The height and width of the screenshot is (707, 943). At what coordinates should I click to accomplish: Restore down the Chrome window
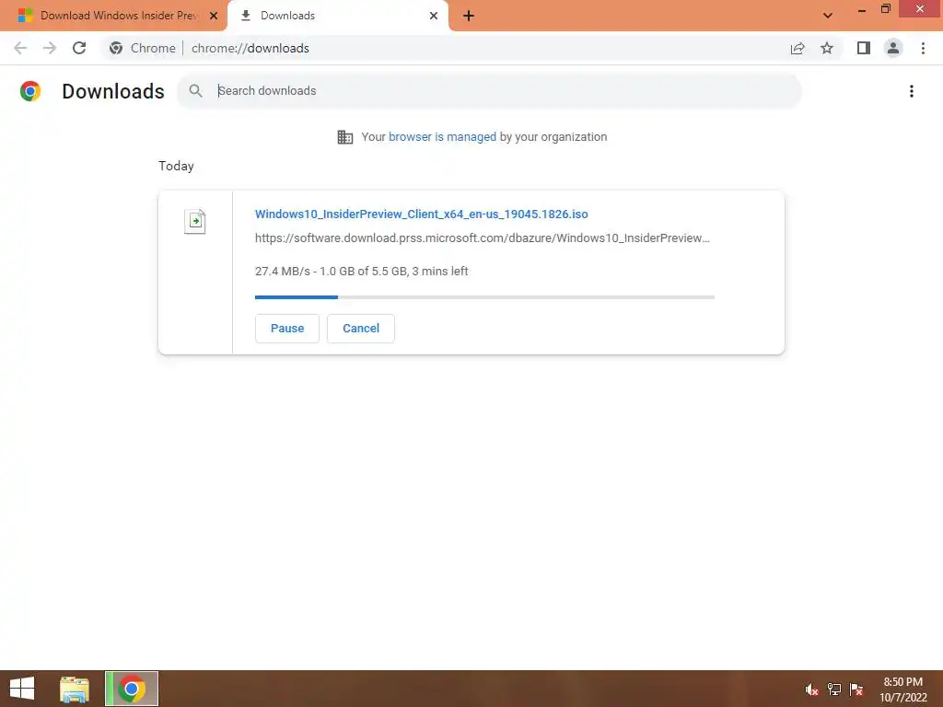point(886,9)
